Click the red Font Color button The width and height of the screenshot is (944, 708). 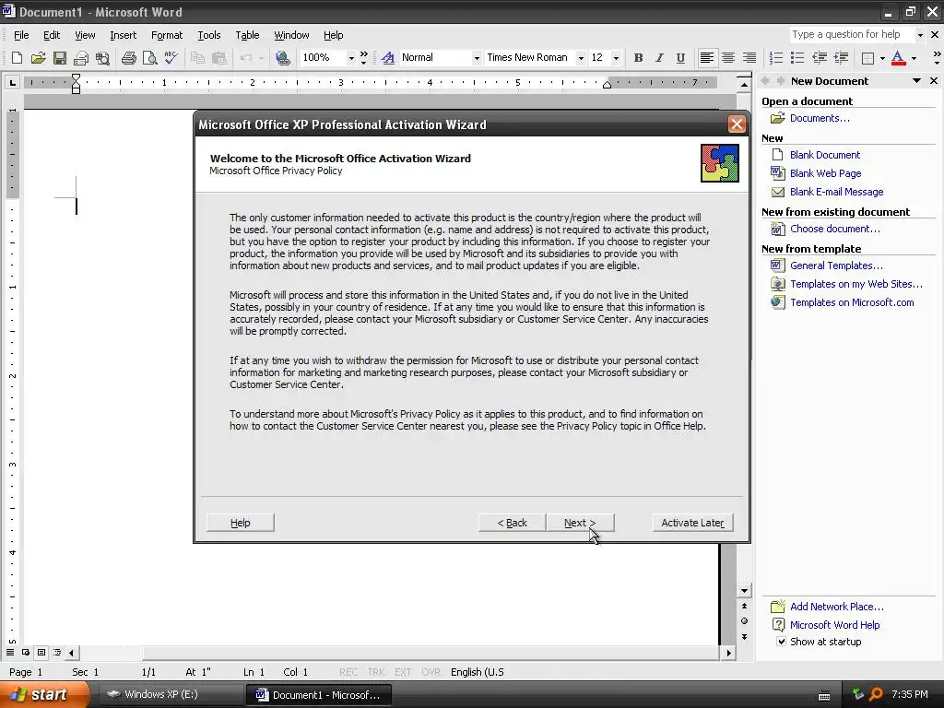(898, 58)
